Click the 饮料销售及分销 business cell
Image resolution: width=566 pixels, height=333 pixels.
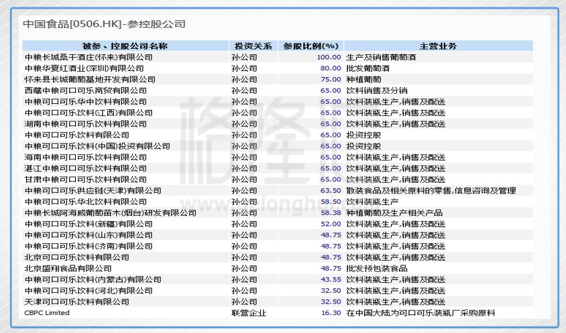click(x=377, y=90)
